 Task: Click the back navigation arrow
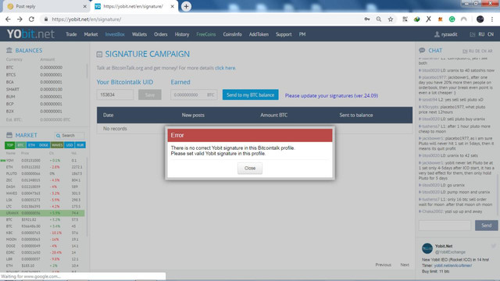[x=8, y=19]
